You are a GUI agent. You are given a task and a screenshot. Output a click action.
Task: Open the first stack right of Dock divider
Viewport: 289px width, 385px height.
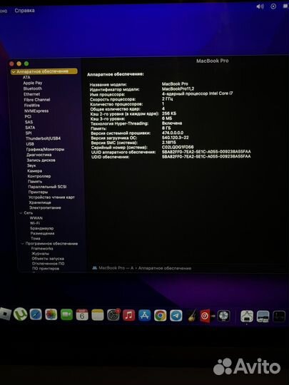point(247,317)
